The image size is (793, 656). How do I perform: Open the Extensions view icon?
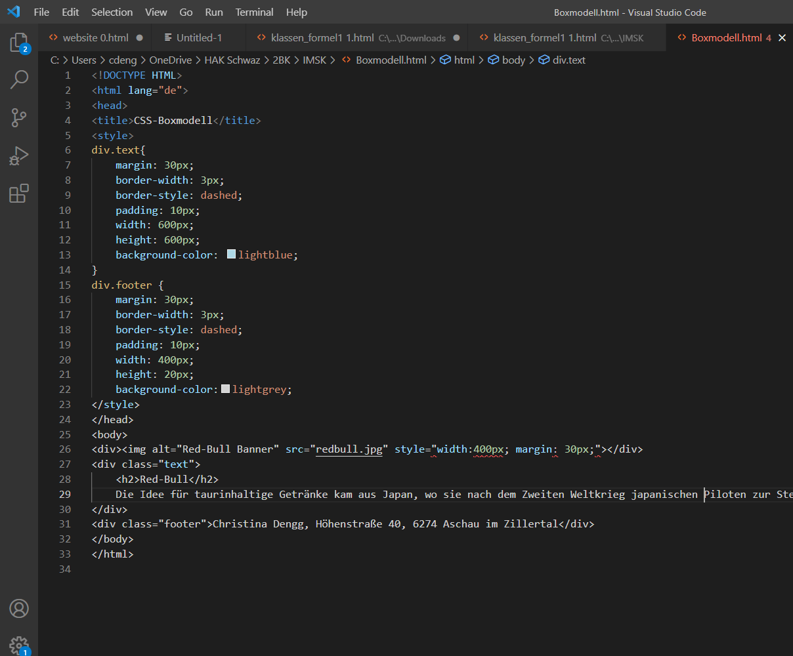[x=19, y=194]
